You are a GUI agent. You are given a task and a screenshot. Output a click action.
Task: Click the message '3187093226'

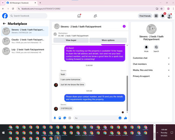[x=66, y=108]
